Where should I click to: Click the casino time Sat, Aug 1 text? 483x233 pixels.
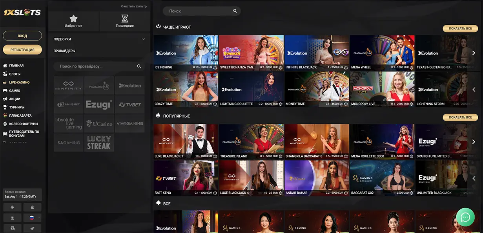point(21,196)
